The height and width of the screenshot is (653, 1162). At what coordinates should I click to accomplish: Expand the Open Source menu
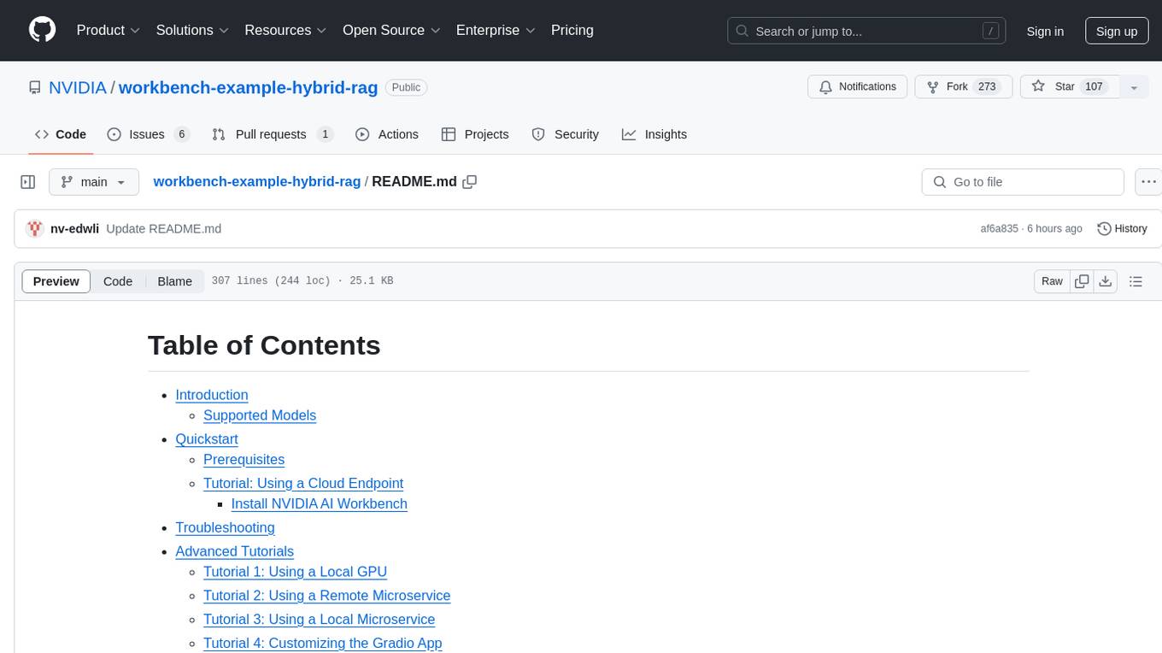(391, 31)
